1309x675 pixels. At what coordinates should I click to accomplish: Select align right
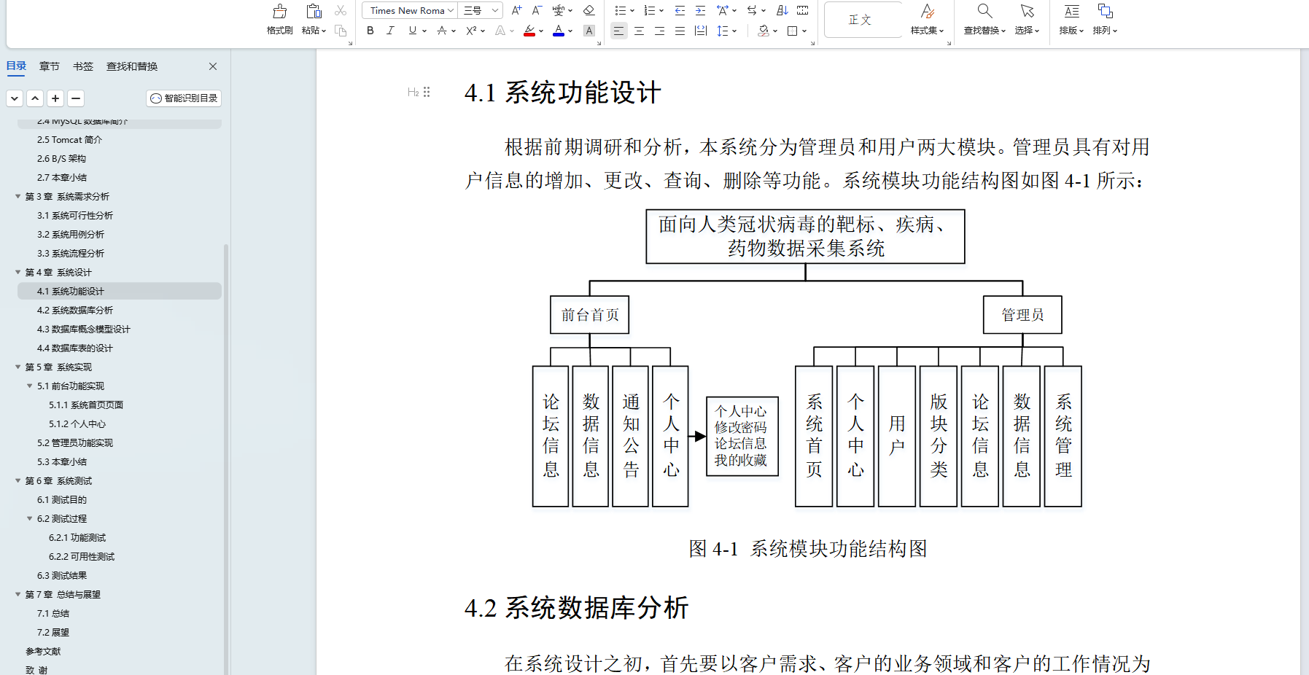pyautogui.click(x=659, y=31)
